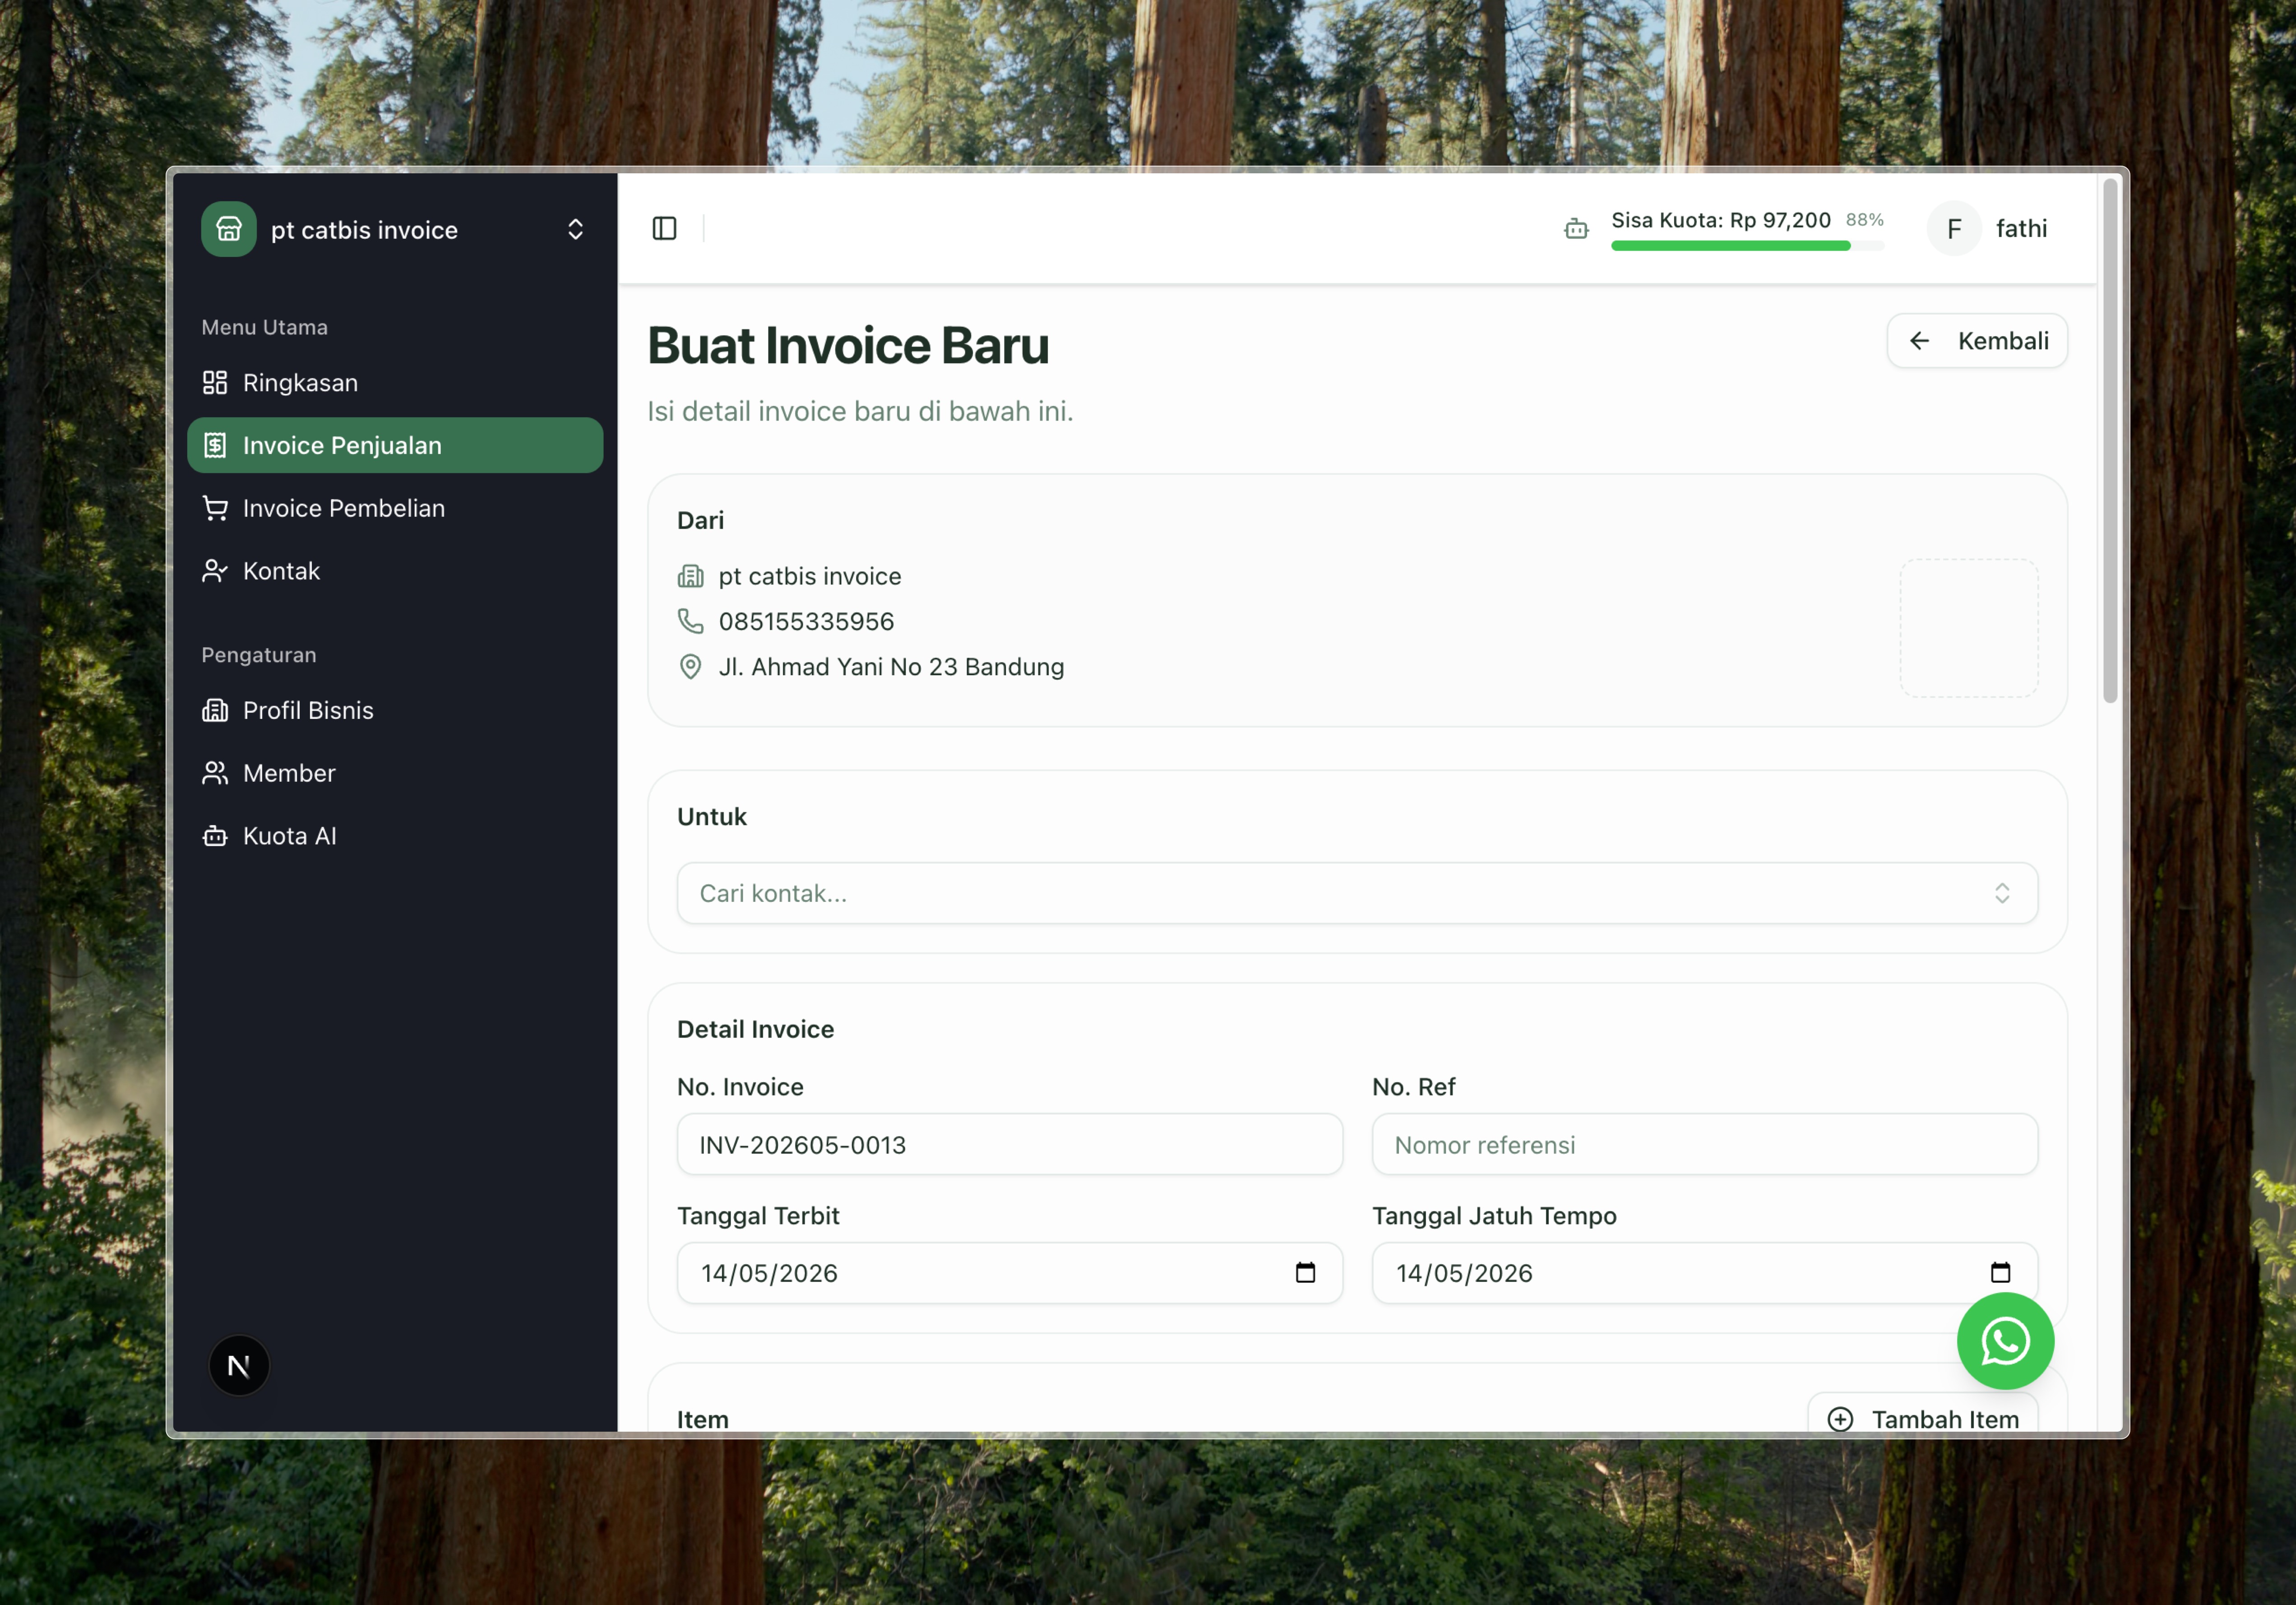Open Kuota AI menu item
This screenshot has height=1605, width=2296.
pyautogui.click(x=395, y=836)
